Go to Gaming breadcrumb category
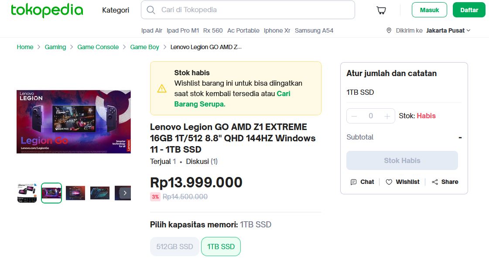489x260 pixels. point(55,47)
